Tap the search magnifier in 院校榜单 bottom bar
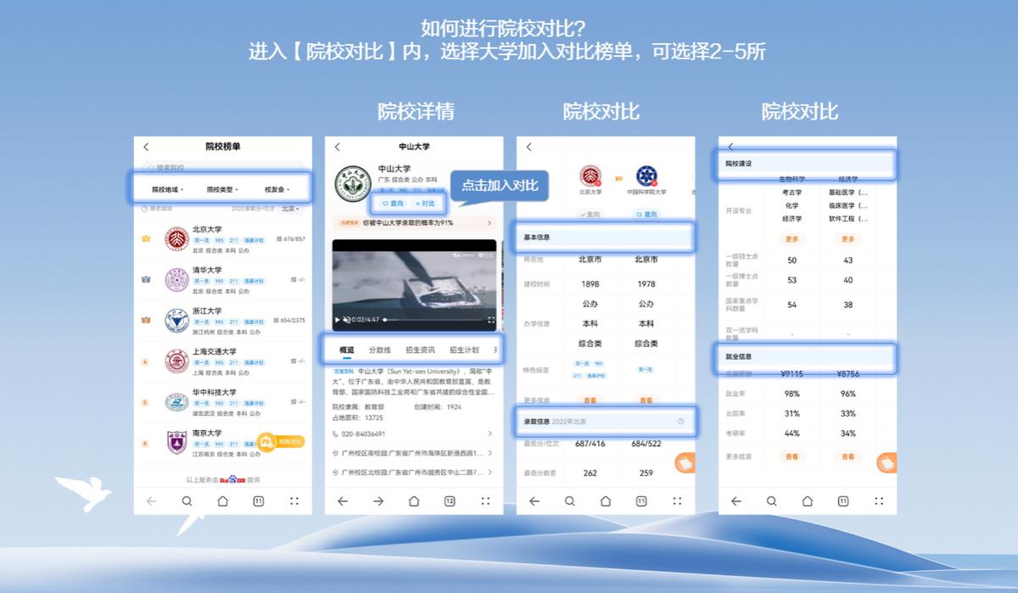Viewport: 1018px width, 593px height. (187, 501)
